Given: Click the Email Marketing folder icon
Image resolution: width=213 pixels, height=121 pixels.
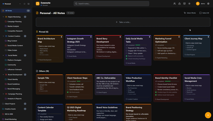Looking at the screenshot, I should 3,119.
